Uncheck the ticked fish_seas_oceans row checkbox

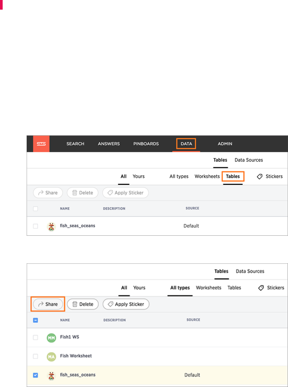[x=36, y=375]
